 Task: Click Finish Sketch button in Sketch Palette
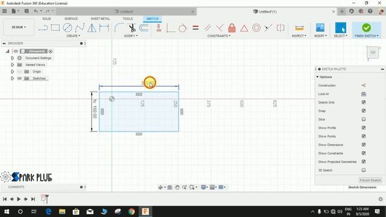click(x=370, y=180)
